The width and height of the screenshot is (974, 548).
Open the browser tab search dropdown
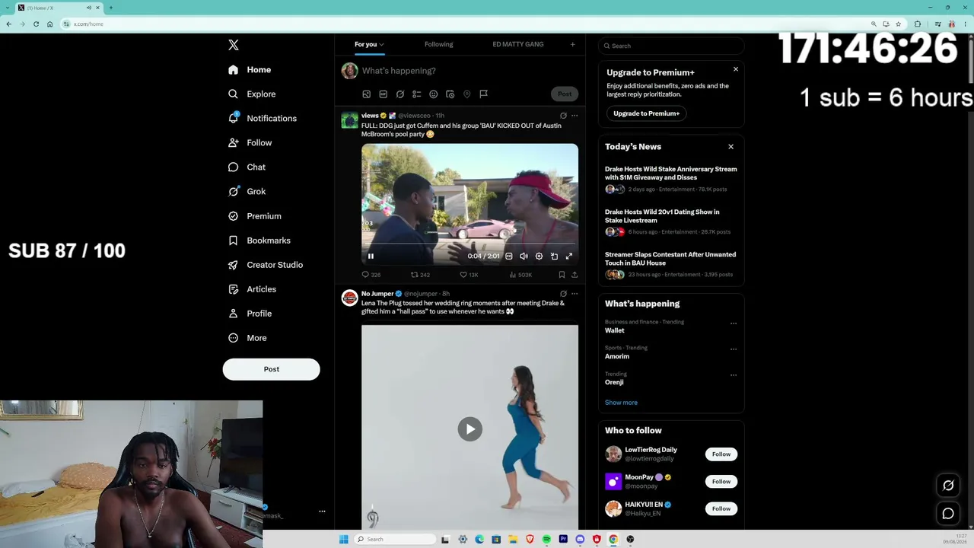8,8
